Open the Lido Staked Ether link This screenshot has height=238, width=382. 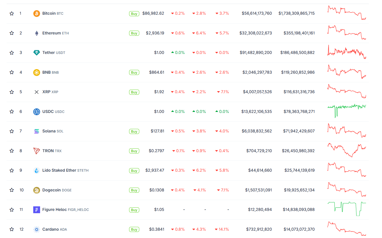tap(65, 170)
